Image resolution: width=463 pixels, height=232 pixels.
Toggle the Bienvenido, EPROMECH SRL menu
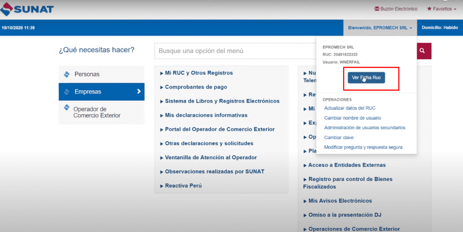coord(380,28)
